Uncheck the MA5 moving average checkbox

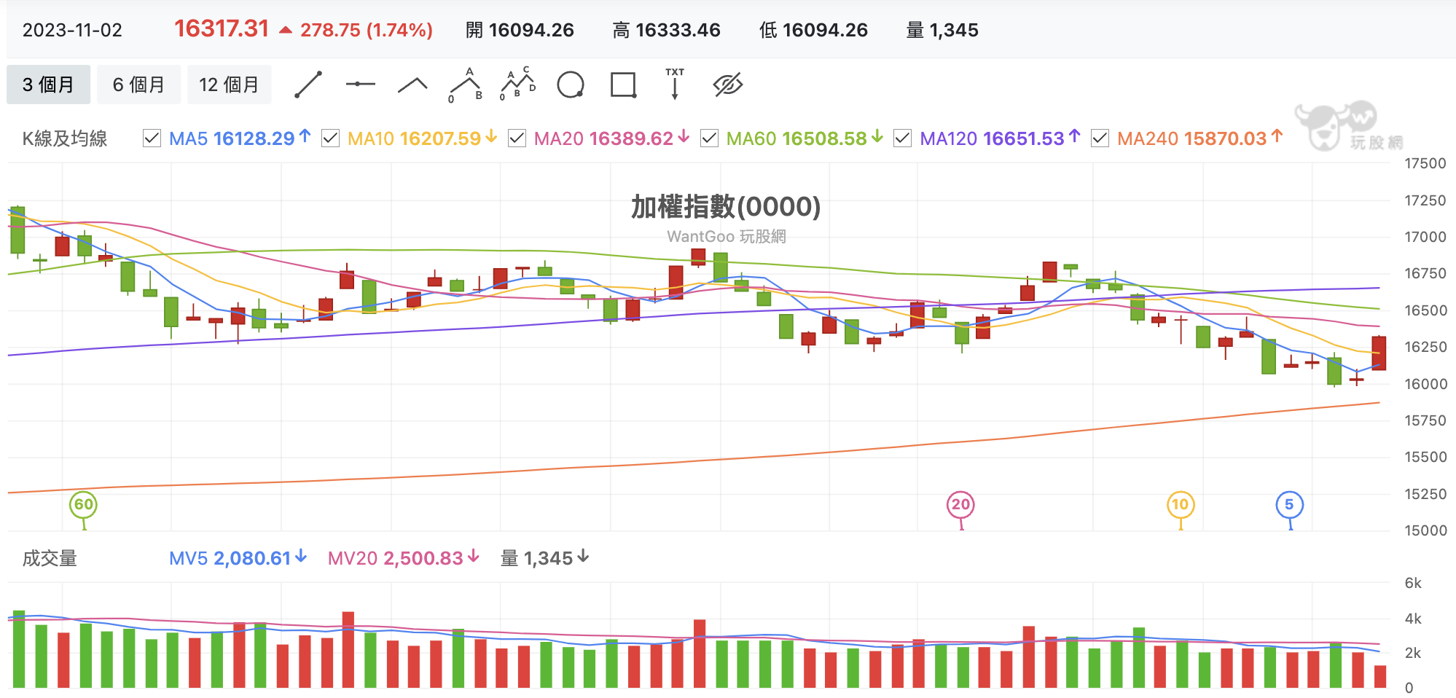tap(152, 138)
